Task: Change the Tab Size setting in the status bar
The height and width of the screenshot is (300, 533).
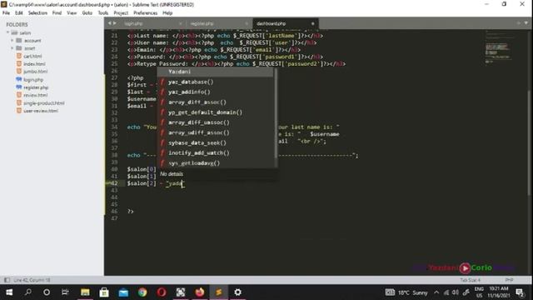Action: pos(470,280)
